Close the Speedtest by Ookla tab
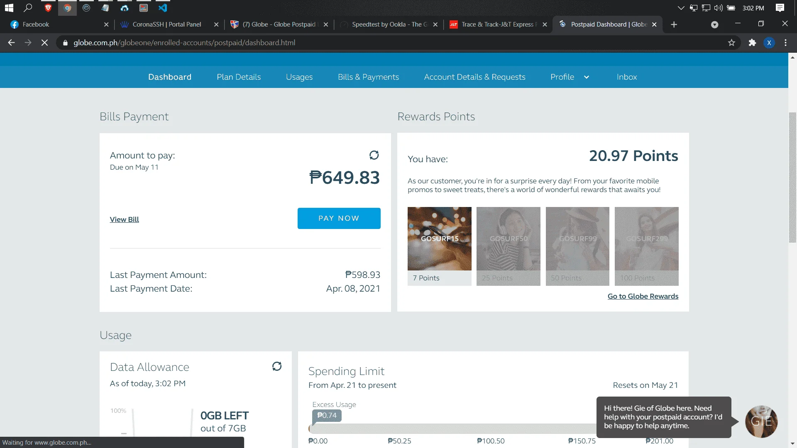The image size is (797, 448). [x=435, y=24]
